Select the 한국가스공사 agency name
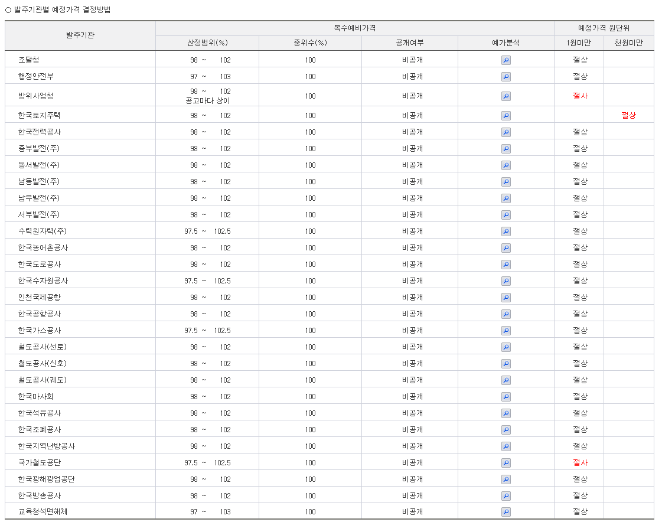Screen dimensions: 662x522 tap(39, 330)
